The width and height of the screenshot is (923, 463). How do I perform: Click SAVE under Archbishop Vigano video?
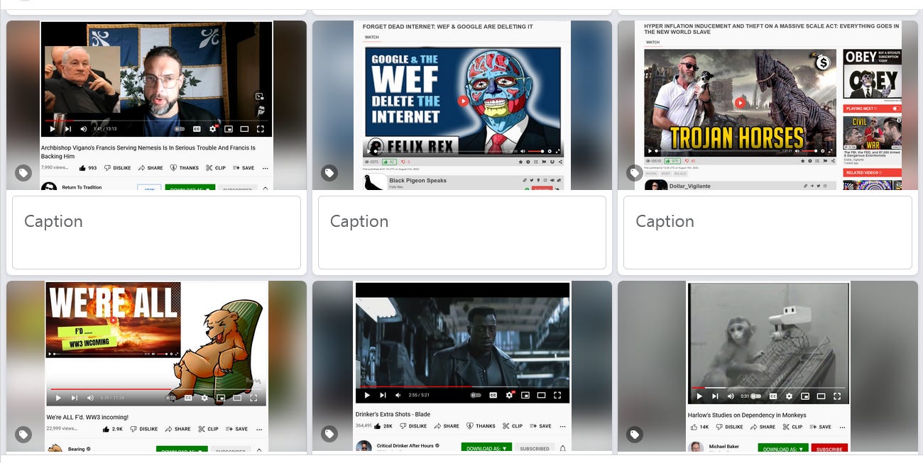pyautogui.click(x=244, y=168)
